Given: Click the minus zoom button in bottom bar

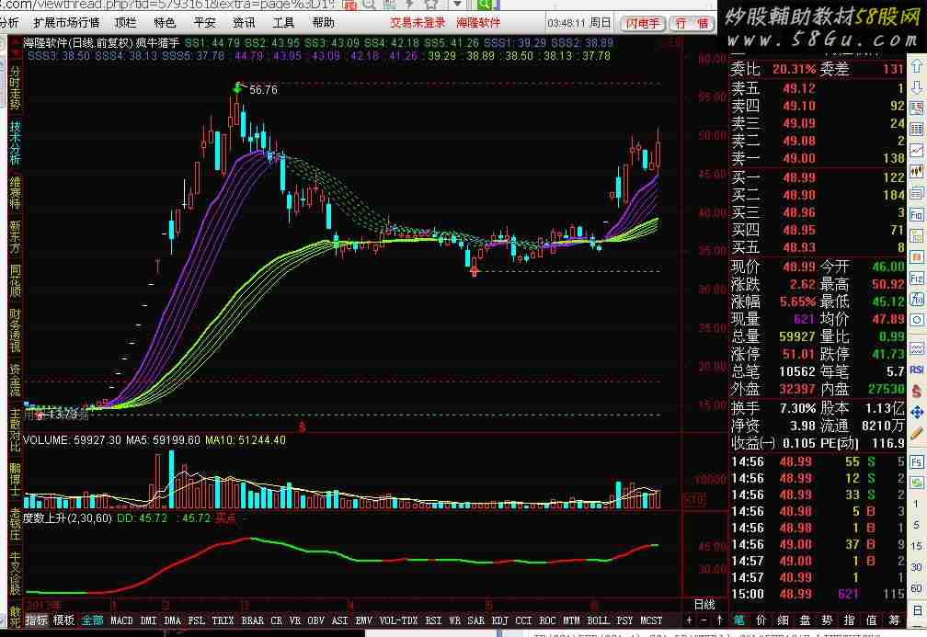Looking at the screenshot, I should coord(704,620).
